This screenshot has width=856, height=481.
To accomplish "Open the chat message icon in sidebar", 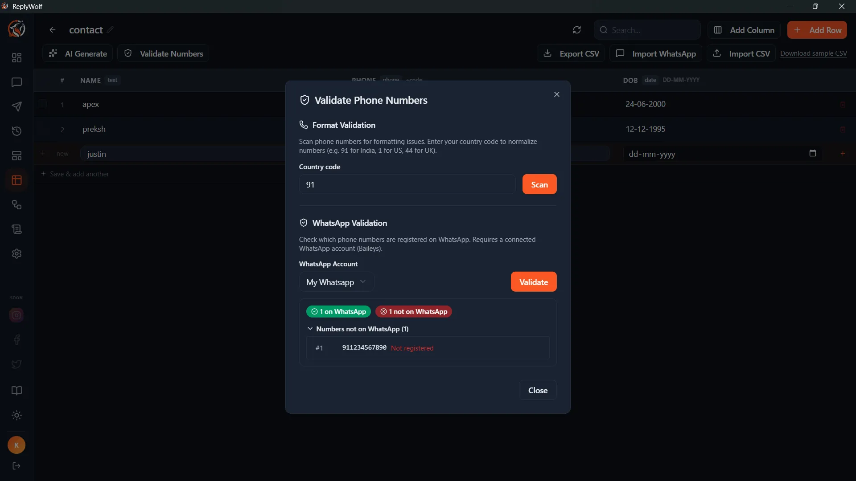I will point(16,82).
